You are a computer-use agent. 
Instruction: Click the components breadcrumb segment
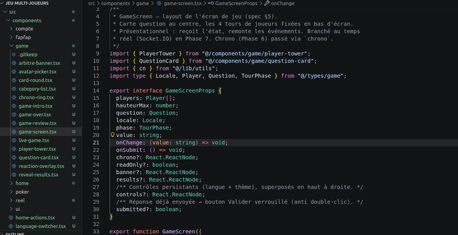pyautogui.click(x=116, y=4)
